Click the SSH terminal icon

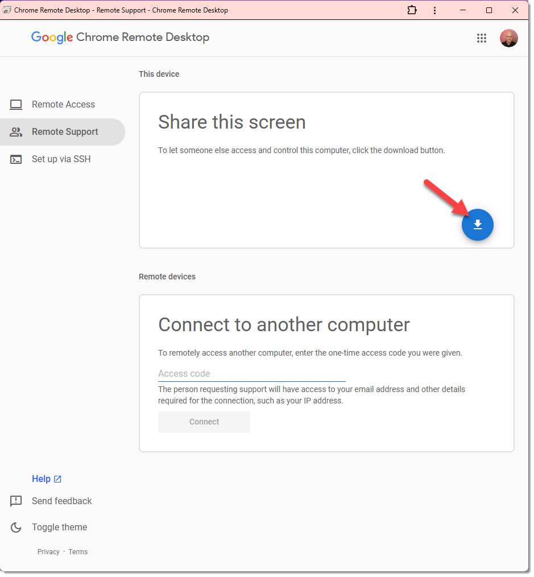coord(16,160)
